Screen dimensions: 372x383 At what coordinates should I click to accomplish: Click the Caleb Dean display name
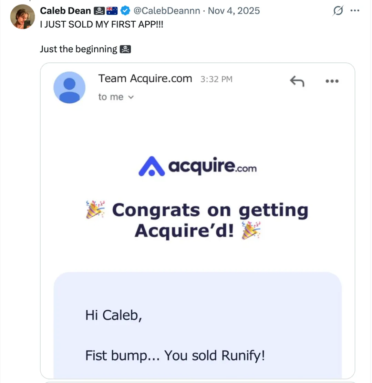pyautogui.click(x=65, y=11)
